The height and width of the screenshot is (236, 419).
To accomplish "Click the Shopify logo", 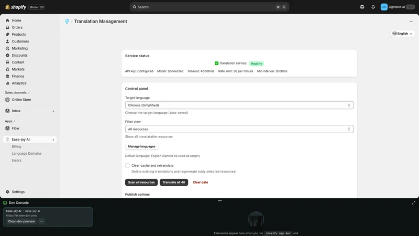I will point(16,7).
